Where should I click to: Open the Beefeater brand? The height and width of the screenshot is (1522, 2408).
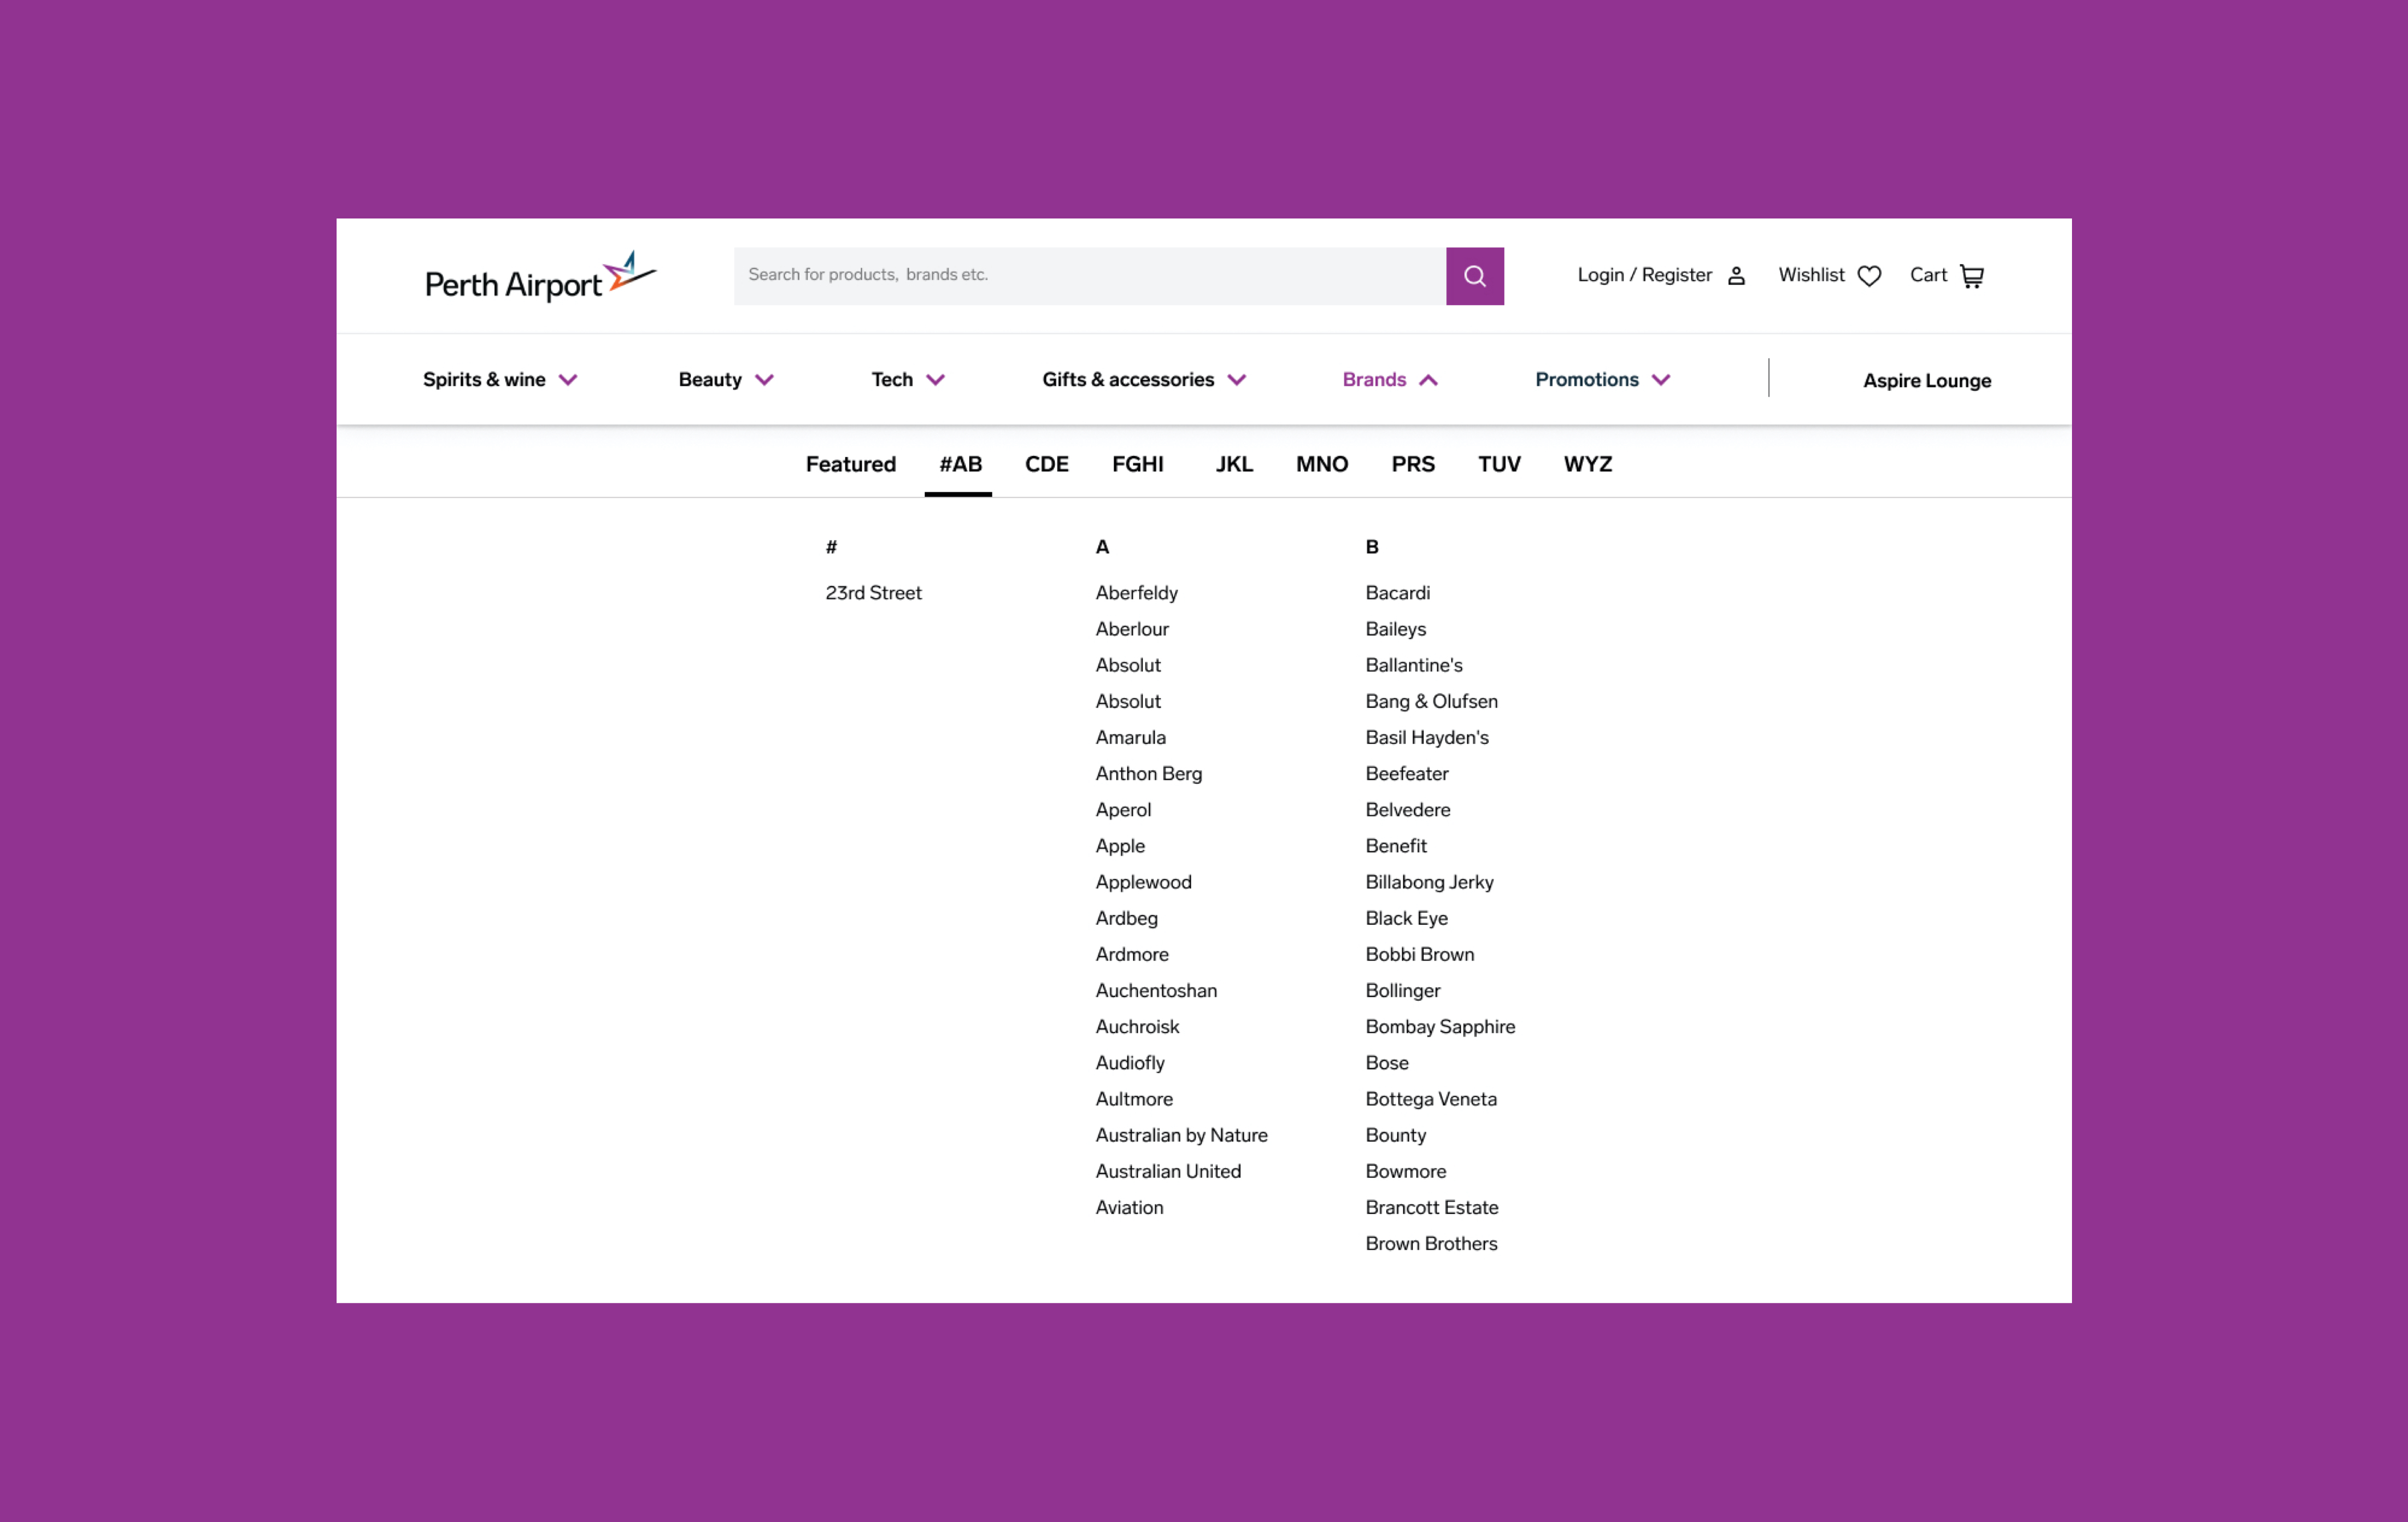1406,774
